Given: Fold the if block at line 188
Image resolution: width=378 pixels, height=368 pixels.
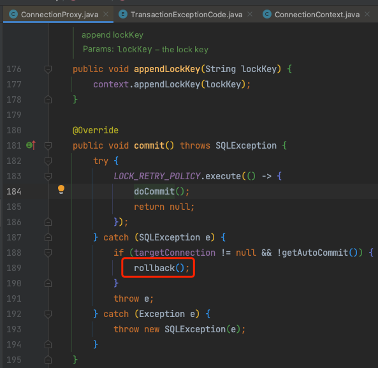Looking at the screenshot, I should point(48,253).
